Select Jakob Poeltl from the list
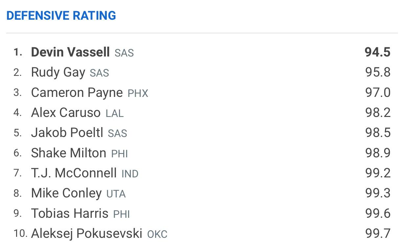This screenshot has width=415, height=248. (x=67, y=133)
